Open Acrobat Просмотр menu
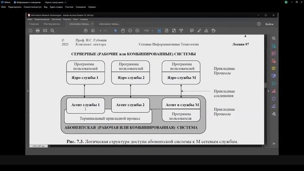Screen dimensions: 304x171 (56, 19)
